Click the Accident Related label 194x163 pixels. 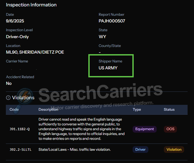(20, 77)
